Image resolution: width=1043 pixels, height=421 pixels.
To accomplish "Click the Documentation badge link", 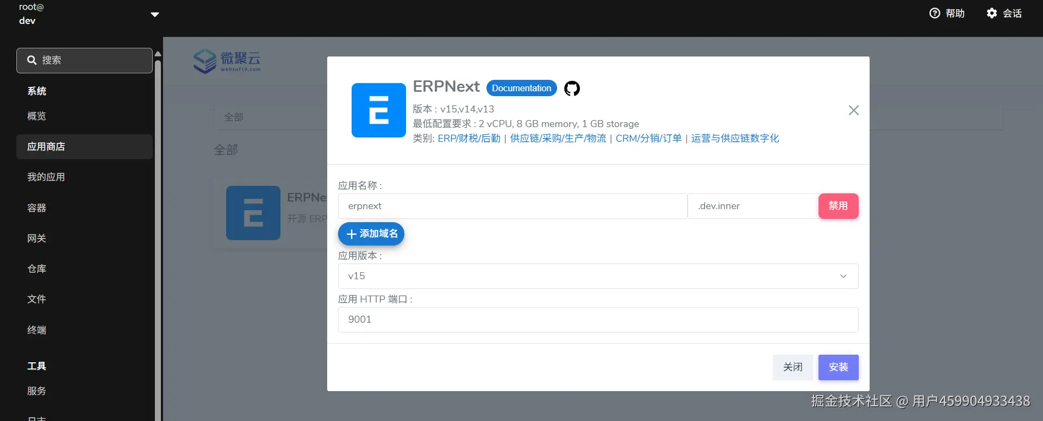I will (521, 88).
